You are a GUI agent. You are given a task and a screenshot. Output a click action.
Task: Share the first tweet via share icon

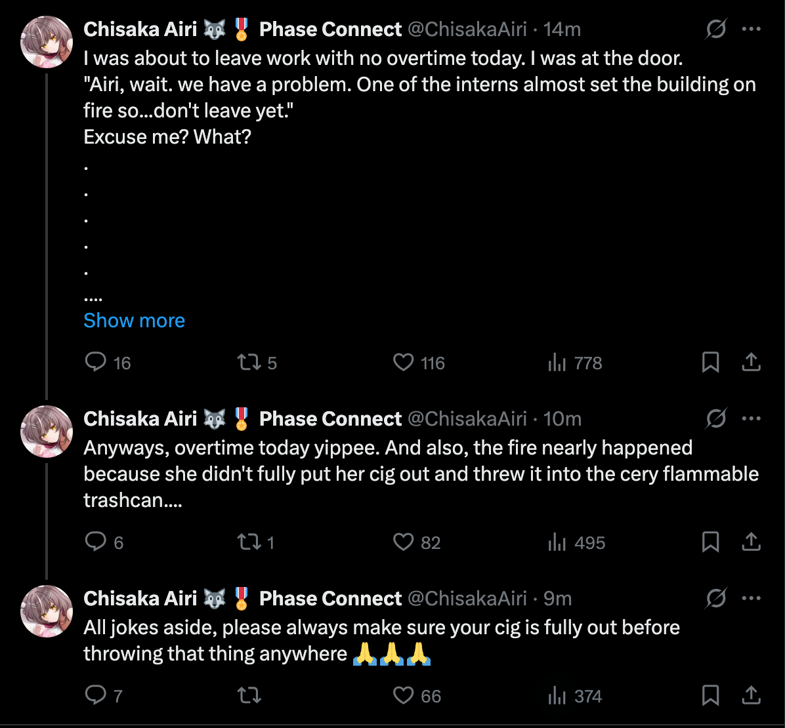pos(751,362)
